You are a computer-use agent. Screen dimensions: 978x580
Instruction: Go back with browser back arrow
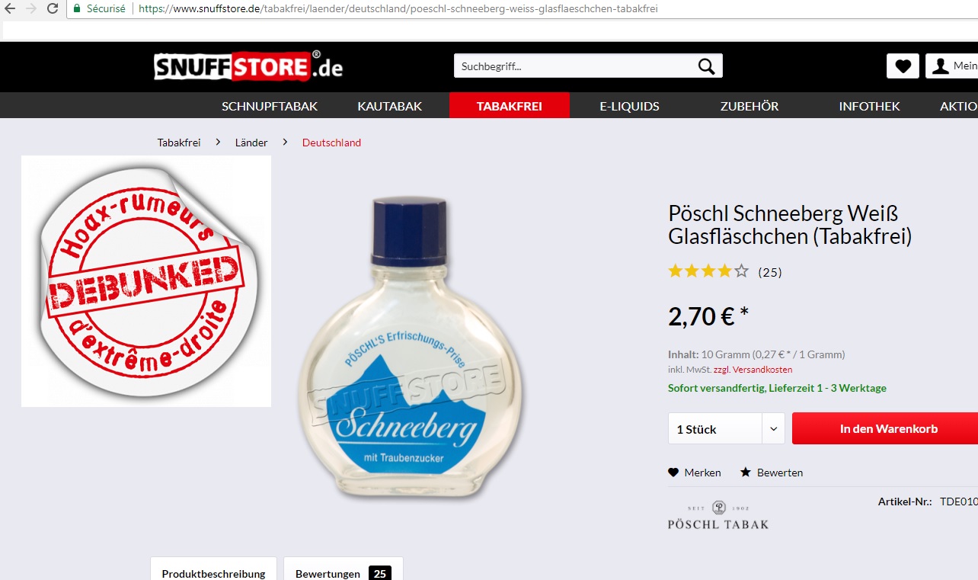pos(10,8)
